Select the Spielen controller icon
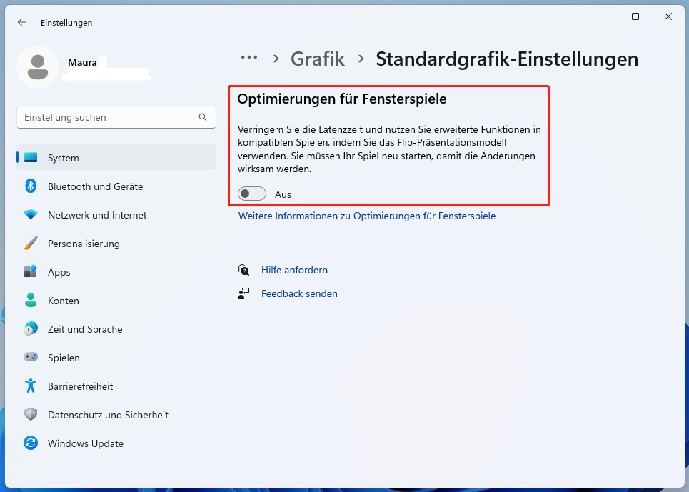The image size is (689, 492). [31, 358]
